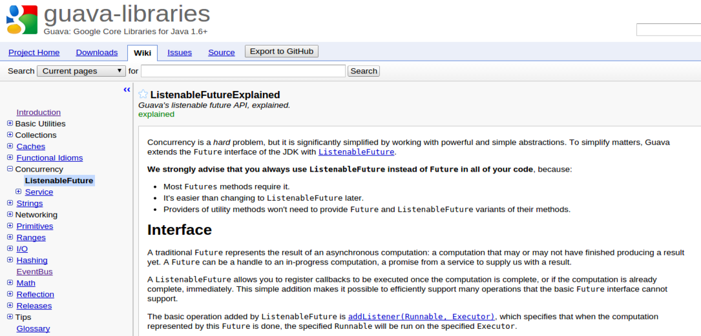Screen dimensions: 701x336
Task: Focus the top-right project search box
Action: [669, 30]
